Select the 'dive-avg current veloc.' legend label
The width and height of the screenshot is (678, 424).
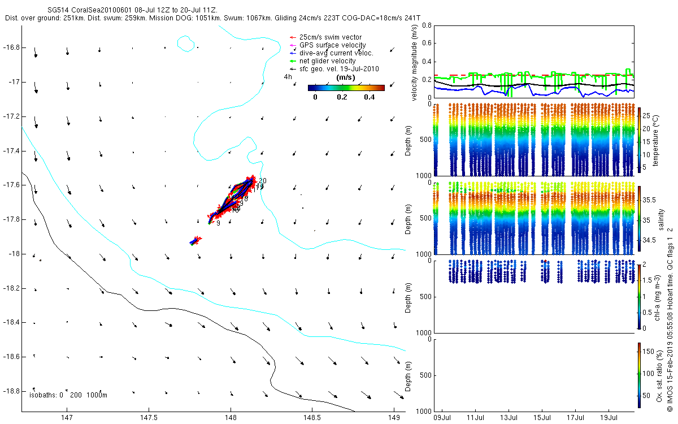(336, 53)
